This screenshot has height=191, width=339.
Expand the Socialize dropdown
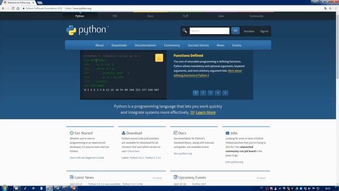249,31
